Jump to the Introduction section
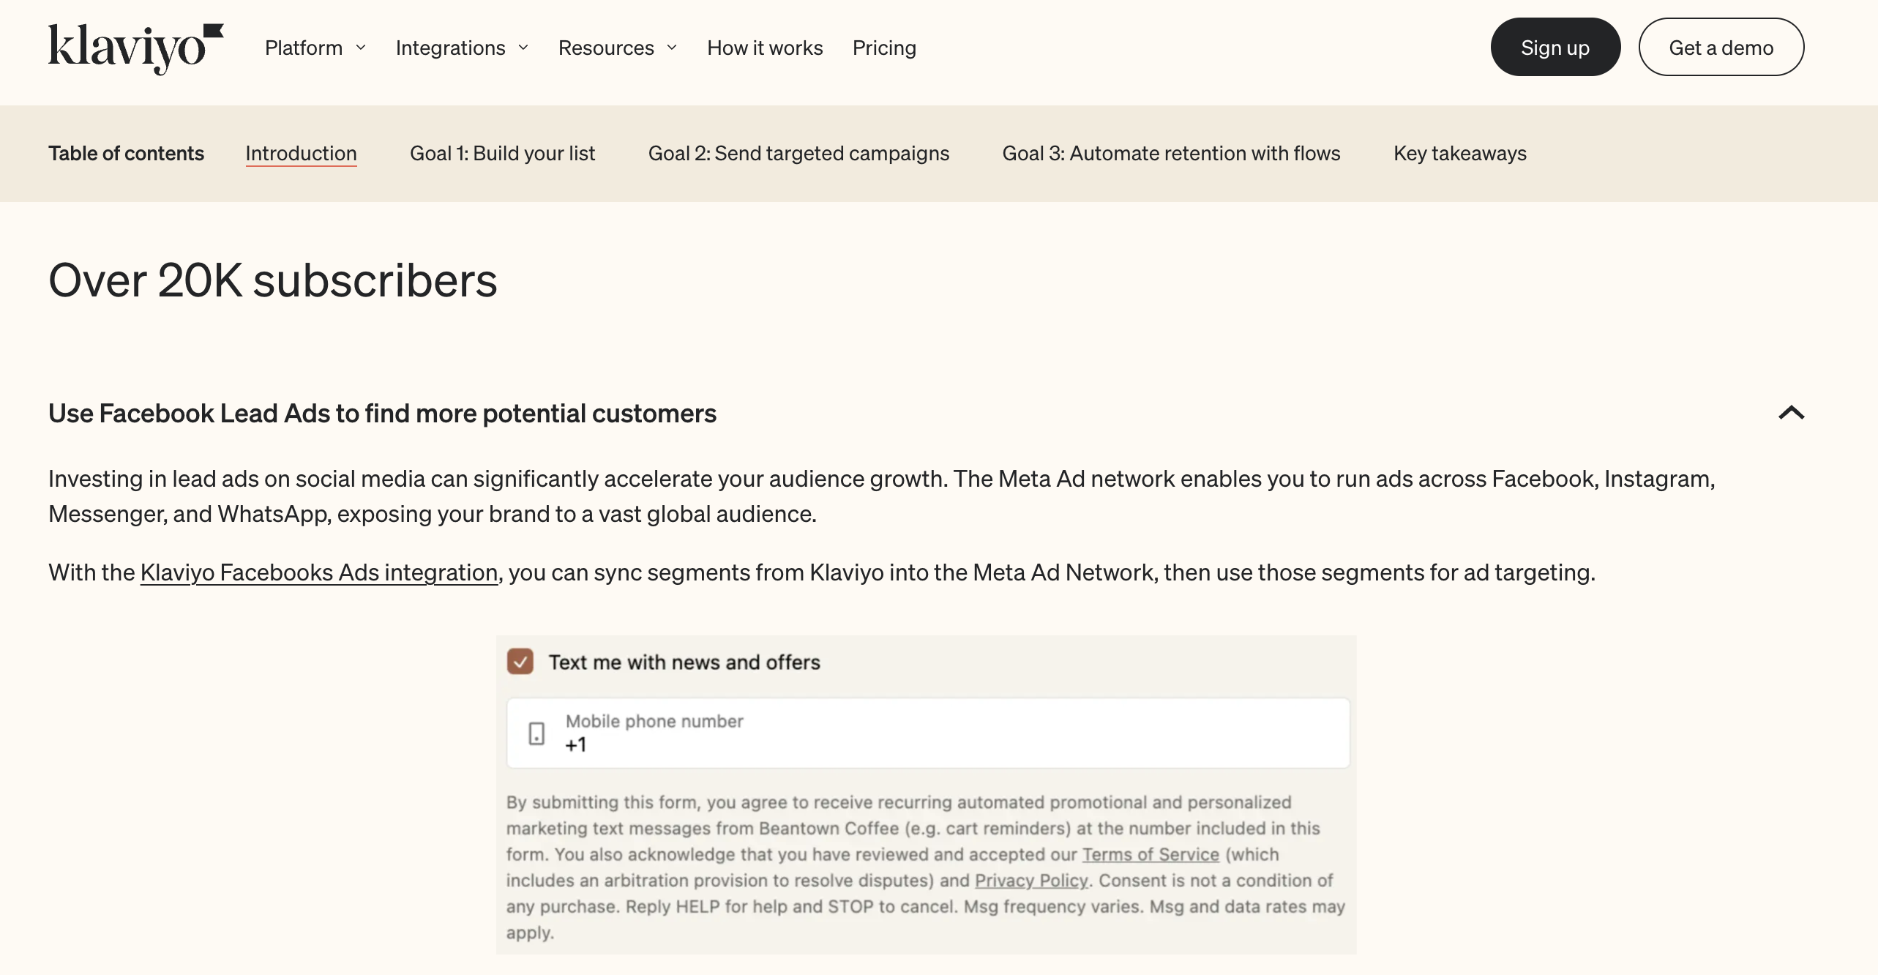Screen dimensions: 1878x975 tap(301, 154)
